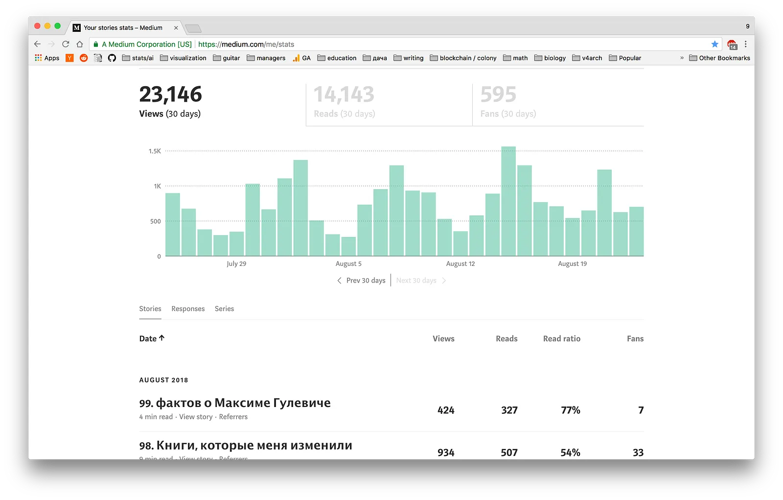The width and height of the screenshot is (783, 500).
Task: Open story 99. фактов о Максиме Гулевиче
Action: tap(235, 403)
